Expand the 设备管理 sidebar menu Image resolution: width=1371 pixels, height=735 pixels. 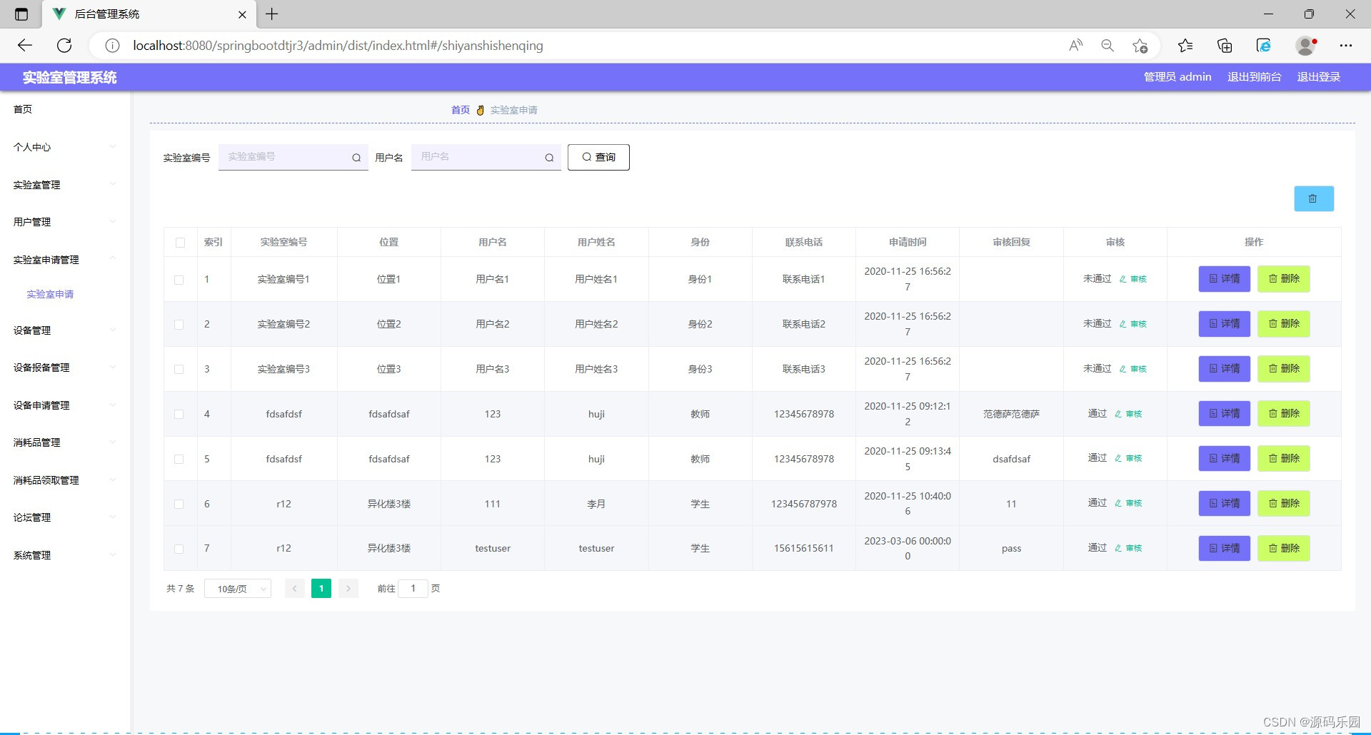(31, 330)
